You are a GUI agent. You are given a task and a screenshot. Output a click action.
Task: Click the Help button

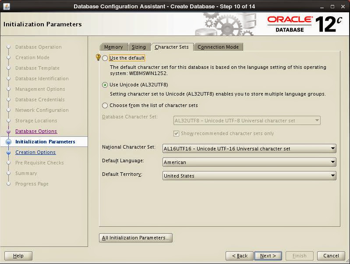[18, 256]
